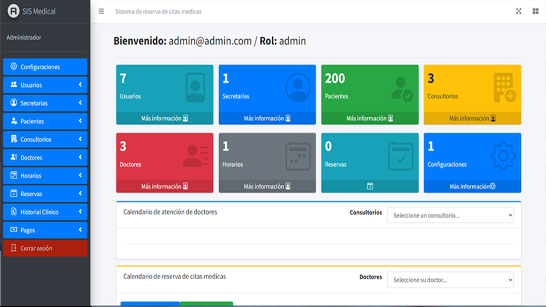Click the SIS Medical logo icon
Screen dimensions: 546x307
[14, 11]
